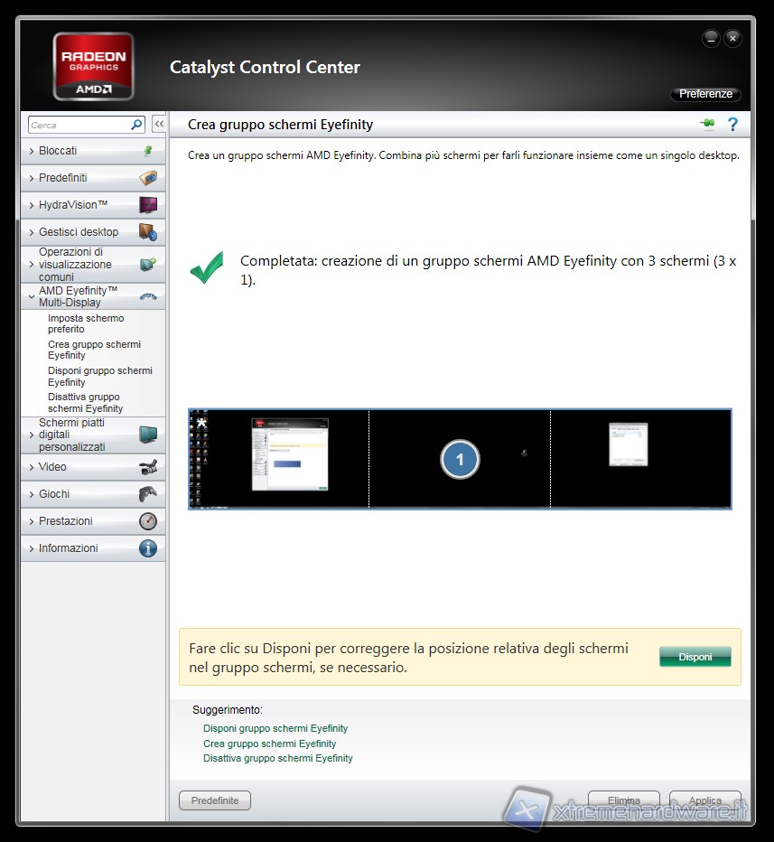Click the Predefinite button

[x=215, y=800]
